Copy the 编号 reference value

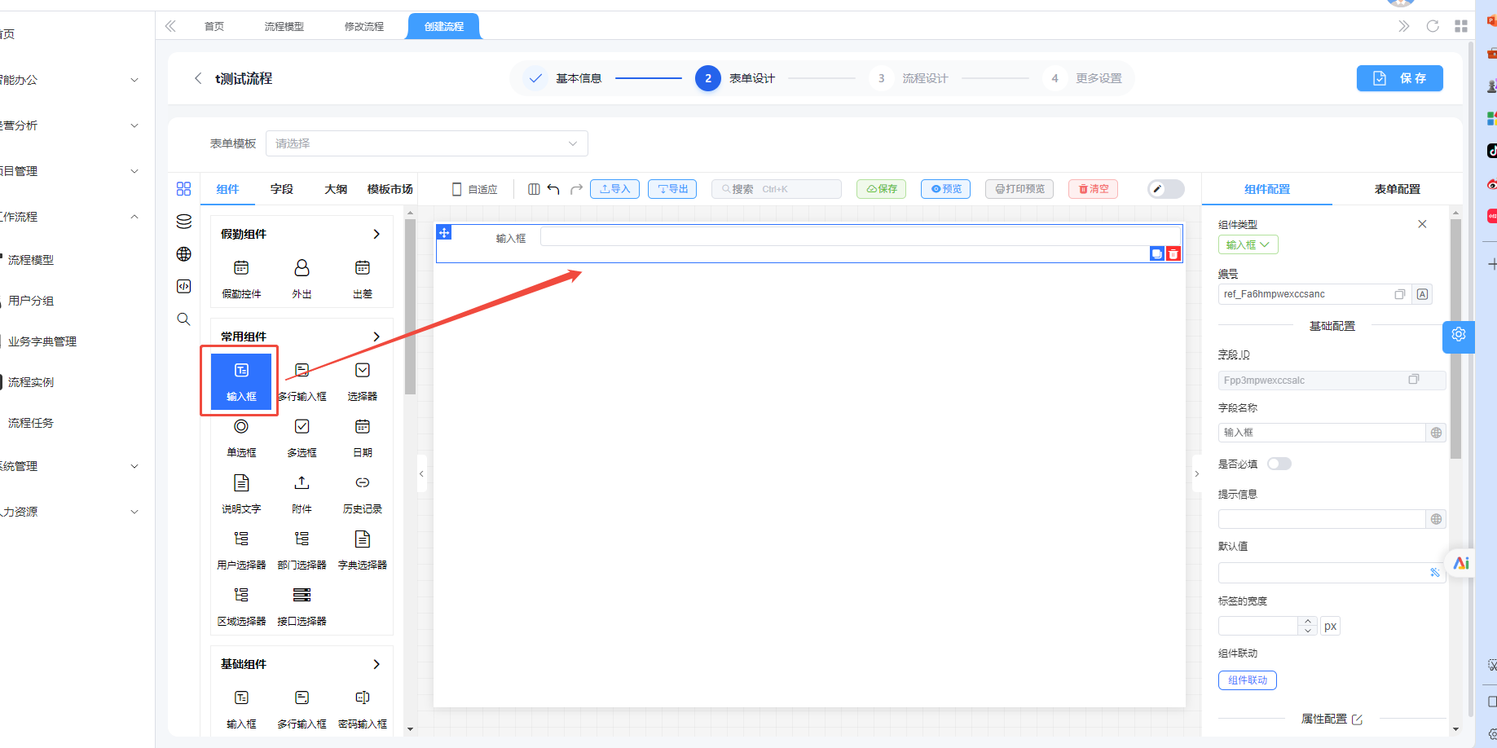[x=1399, y=294]
